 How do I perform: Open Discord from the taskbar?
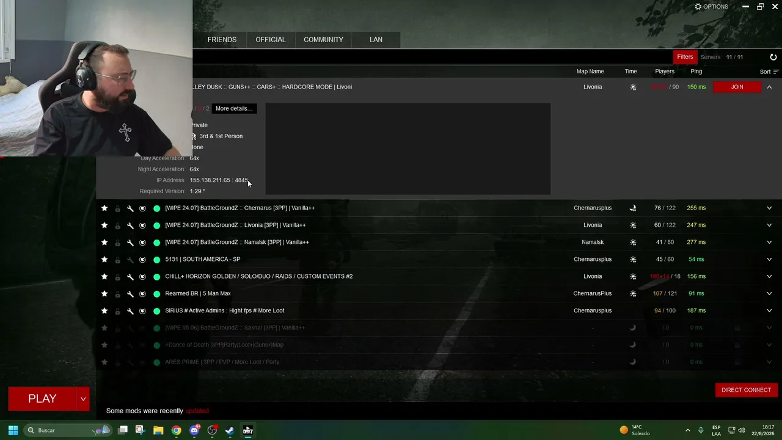(x=194, y=430)
